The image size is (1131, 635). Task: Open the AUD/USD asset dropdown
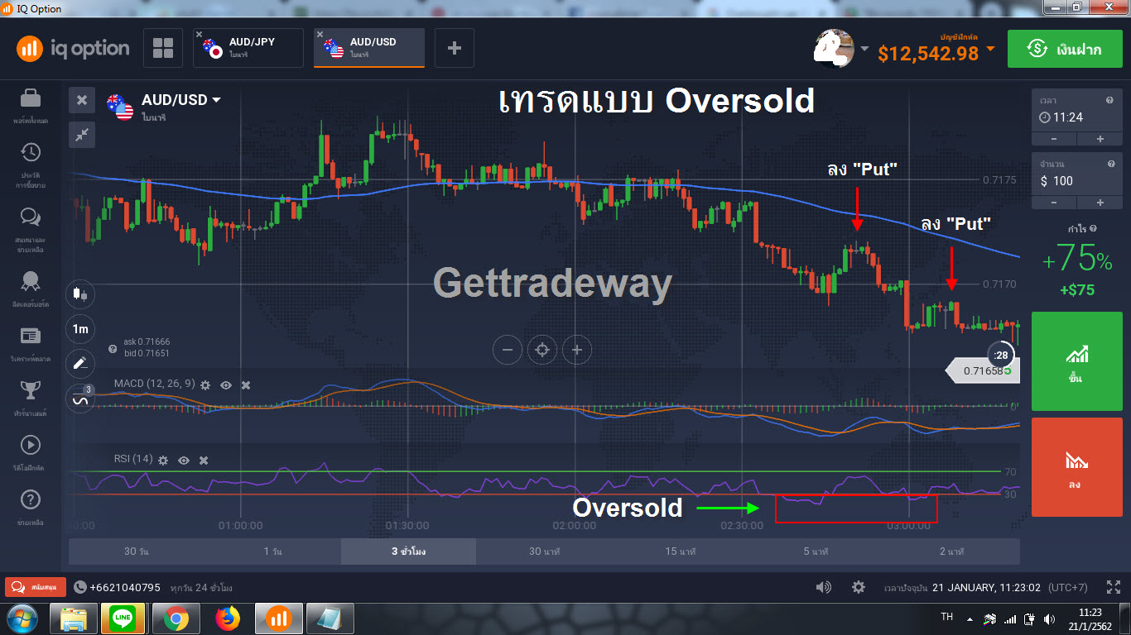[x=181, y=99]
